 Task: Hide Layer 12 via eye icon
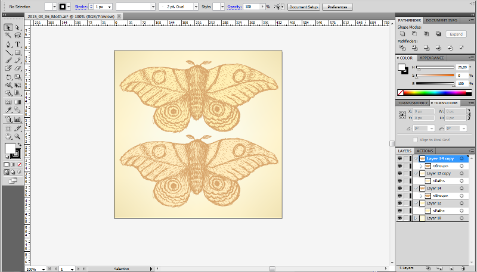(399, 203)
